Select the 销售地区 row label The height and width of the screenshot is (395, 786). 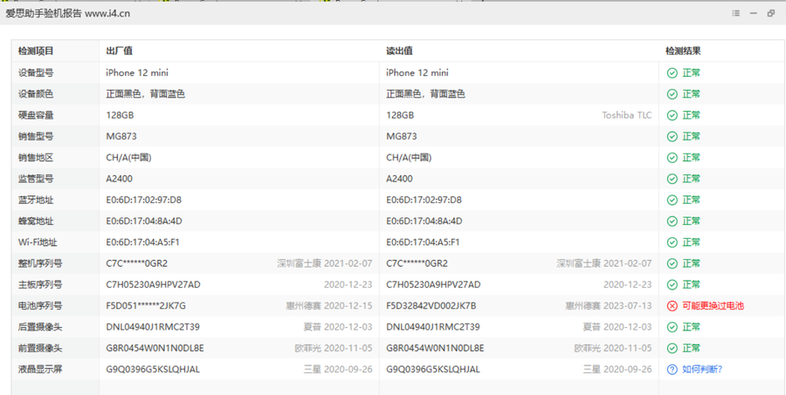tap(36, 158)
